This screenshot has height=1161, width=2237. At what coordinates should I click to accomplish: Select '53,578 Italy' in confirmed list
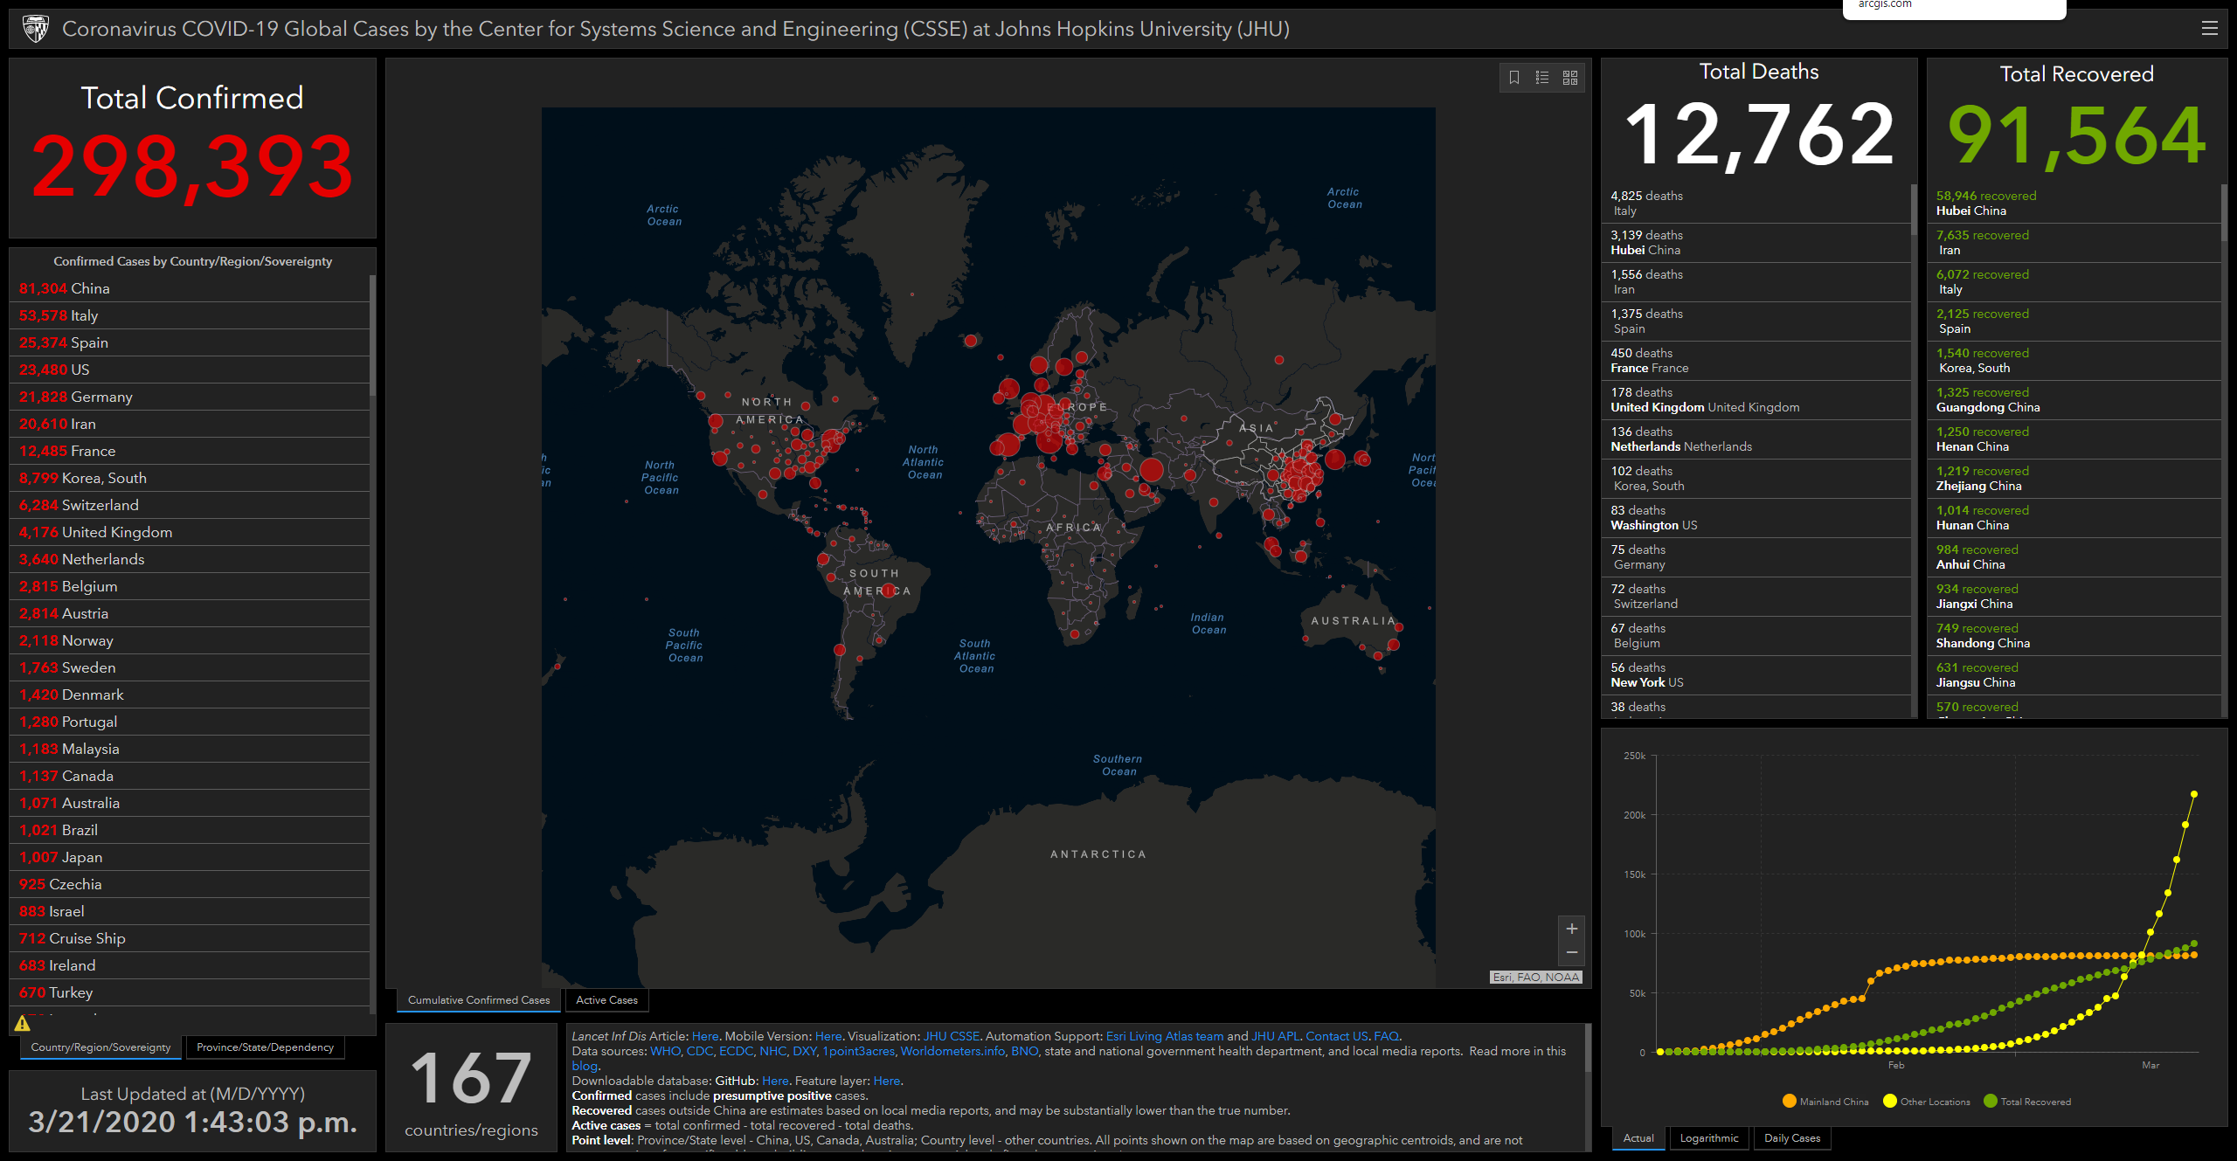click(190, 315)
